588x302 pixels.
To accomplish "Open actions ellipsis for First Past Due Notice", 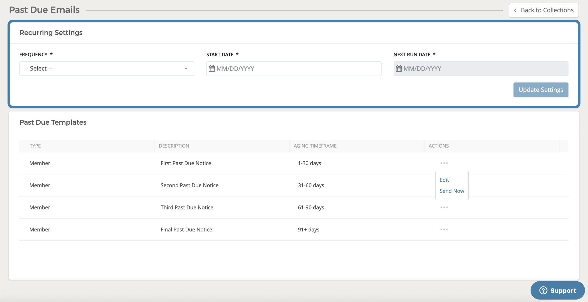I will (x=444, y=163).
